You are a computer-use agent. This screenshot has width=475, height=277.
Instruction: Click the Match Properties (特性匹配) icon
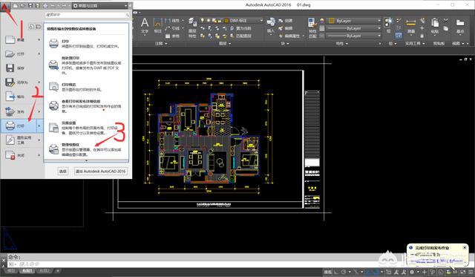(312, 28)
